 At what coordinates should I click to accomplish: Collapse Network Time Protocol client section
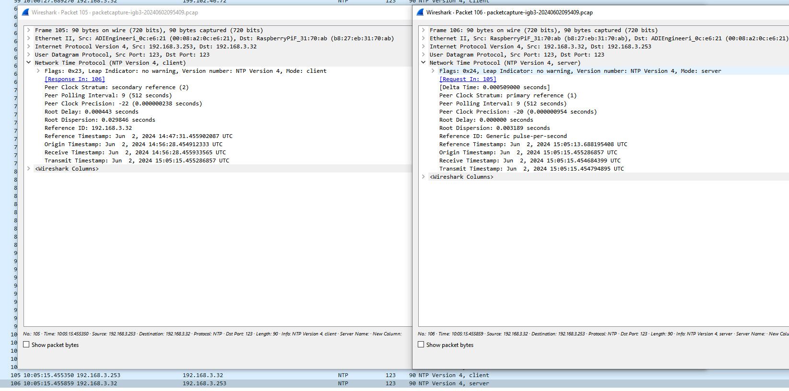[29, 63]
